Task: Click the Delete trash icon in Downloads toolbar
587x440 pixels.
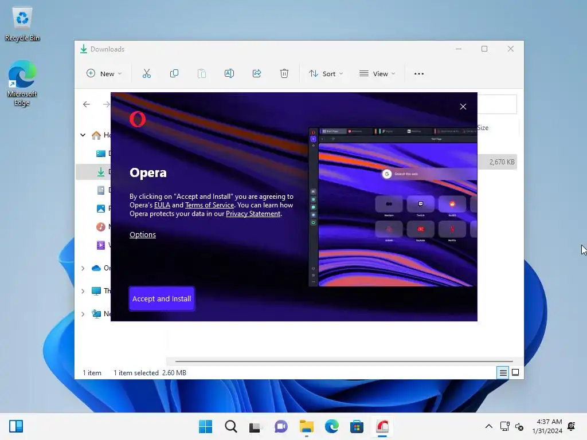Action: (x=284, y=74)
